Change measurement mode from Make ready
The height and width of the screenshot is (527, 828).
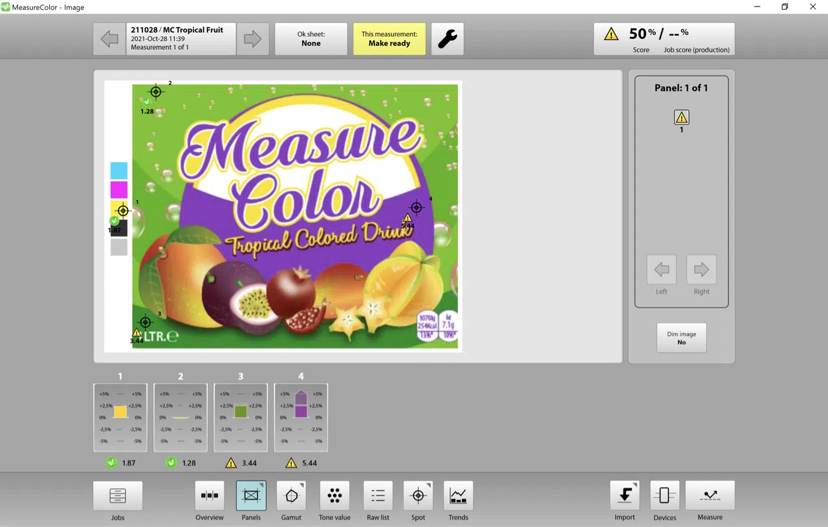pos(389,38)
